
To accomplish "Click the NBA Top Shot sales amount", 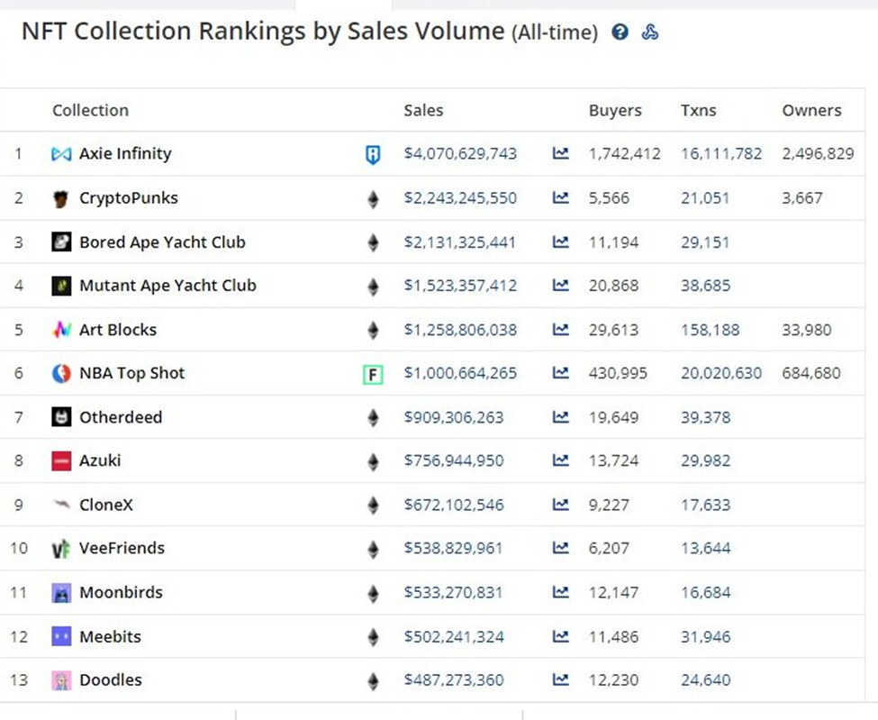I will [460, 373].
